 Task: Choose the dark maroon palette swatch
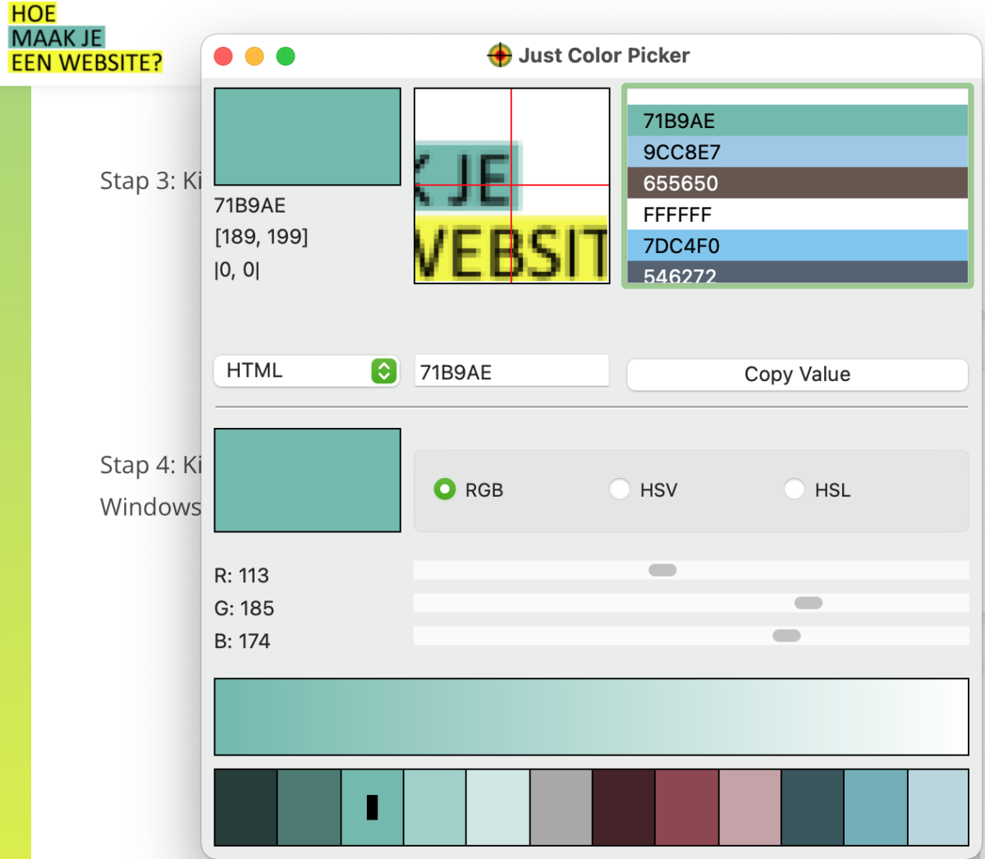624,807
